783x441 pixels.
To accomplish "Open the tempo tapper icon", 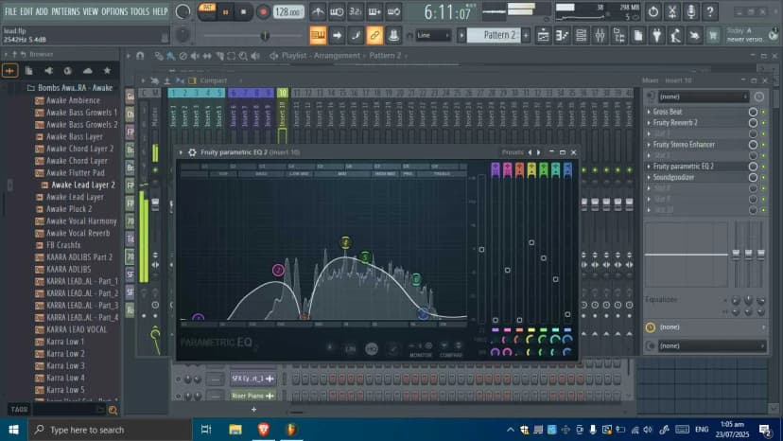I will click(x=675, y=36).
